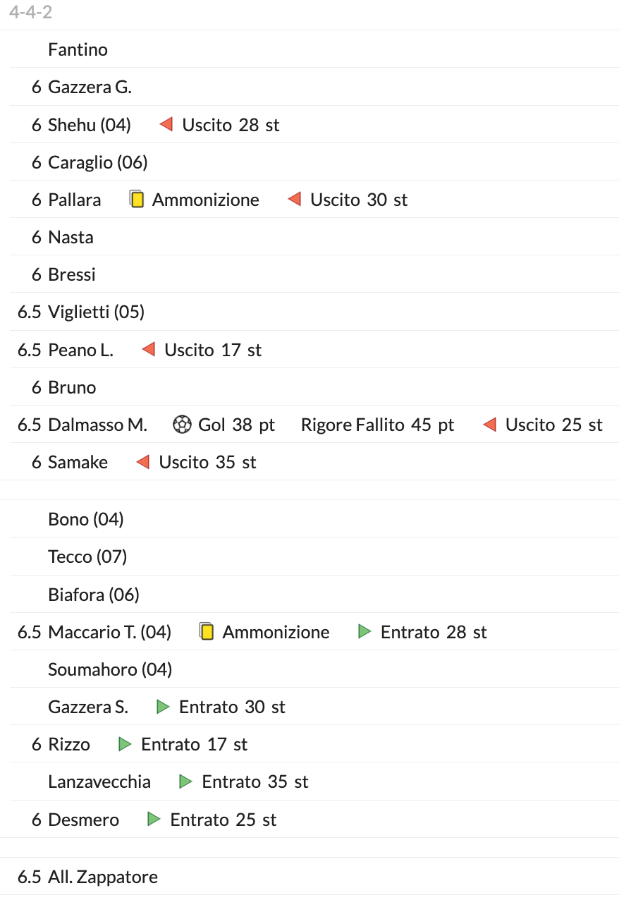Click the red exit arrow for Dalmasso M.
This screenshot has height=900, width=619.
pos(490,425)
